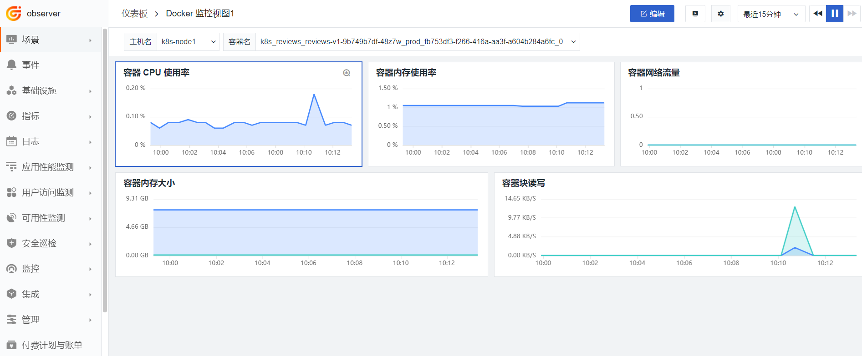Screen dimensions: 862x356
Task: Open the 场景 menu item
Action: (51, 40)
